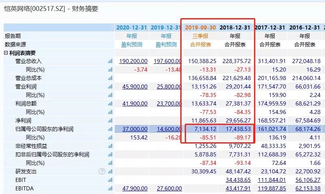Select the 2019-12-31 column header
325x194 pixels.
pos(166,27)
